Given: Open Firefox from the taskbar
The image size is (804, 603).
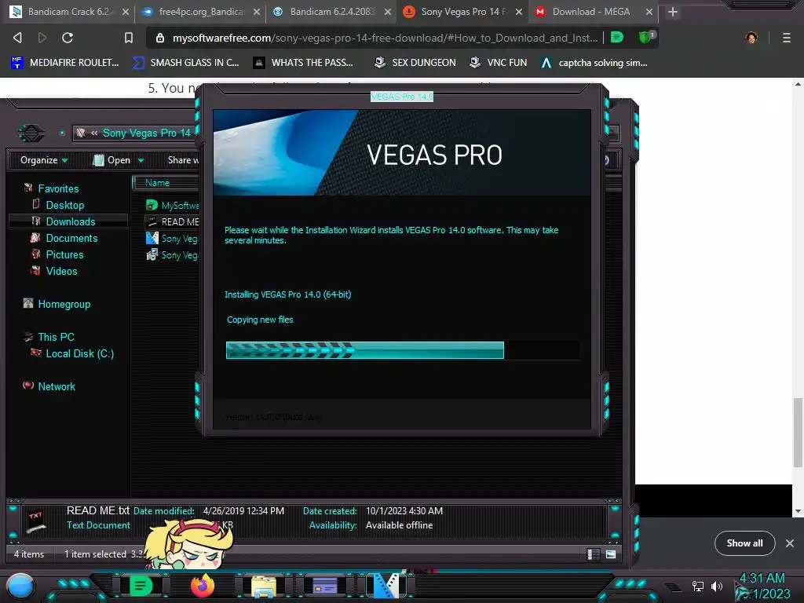Looking at the screenshot, I should [x=203, y=586].
